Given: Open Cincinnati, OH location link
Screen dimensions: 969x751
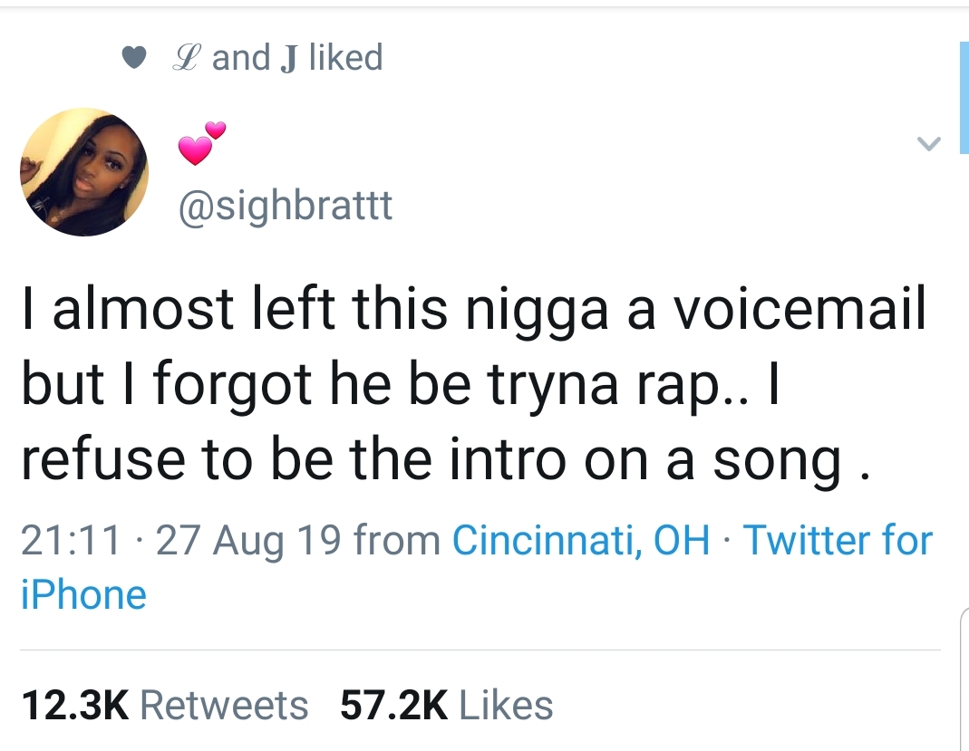Looking at the screenshot, I should 581,541.
